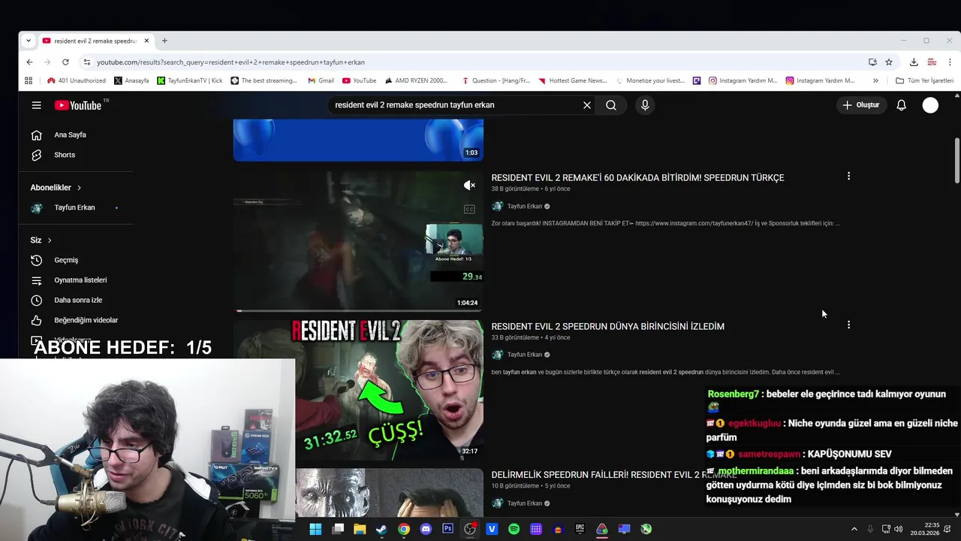The image size is (961, 541).
Task: Expand the Abonelikler section
Action: pyautogui.click(x=56, y=188)
